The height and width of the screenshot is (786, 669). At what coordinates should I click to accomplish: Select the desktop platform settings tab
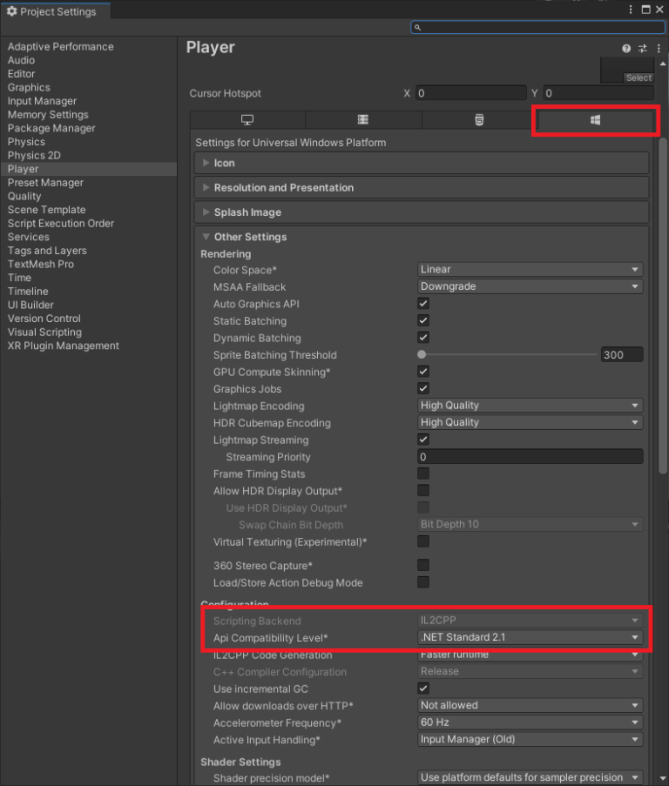[x=247, y=118]
